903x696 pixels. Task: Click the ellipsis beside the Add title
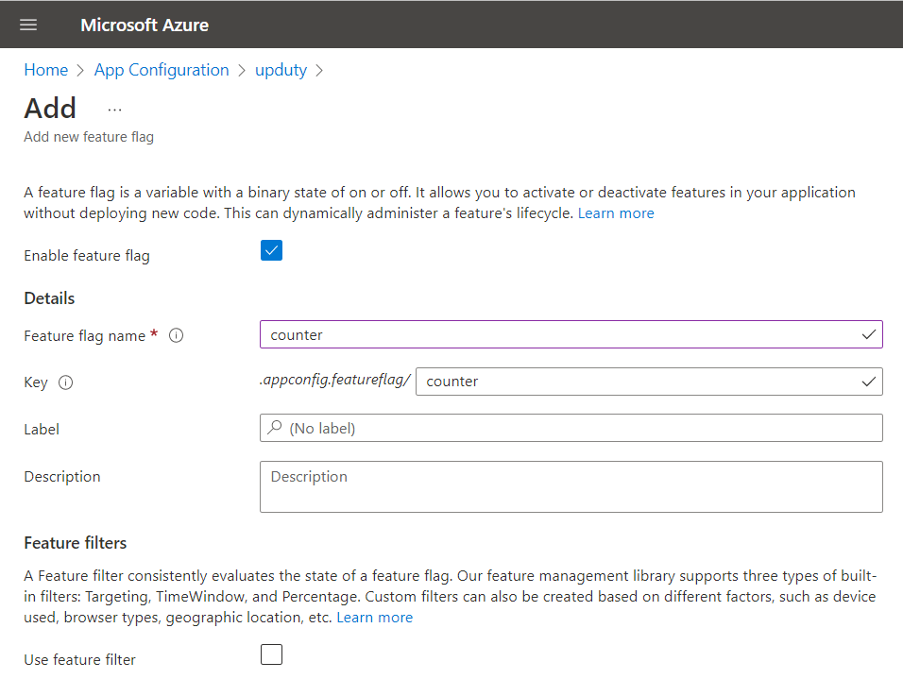click(114, 110)
